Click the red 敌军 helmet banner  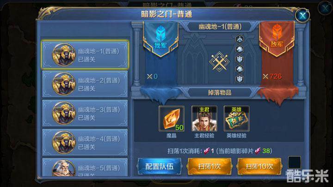[277, 39]
